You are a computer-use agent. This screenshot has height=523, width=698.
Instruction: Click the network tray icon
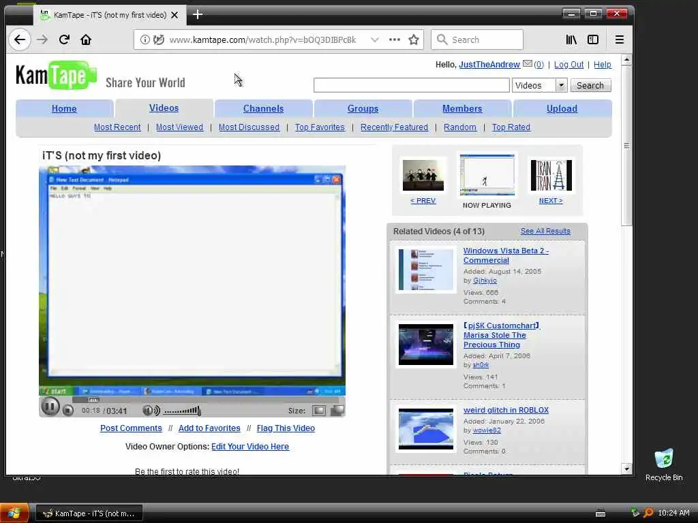pos(635,512)
